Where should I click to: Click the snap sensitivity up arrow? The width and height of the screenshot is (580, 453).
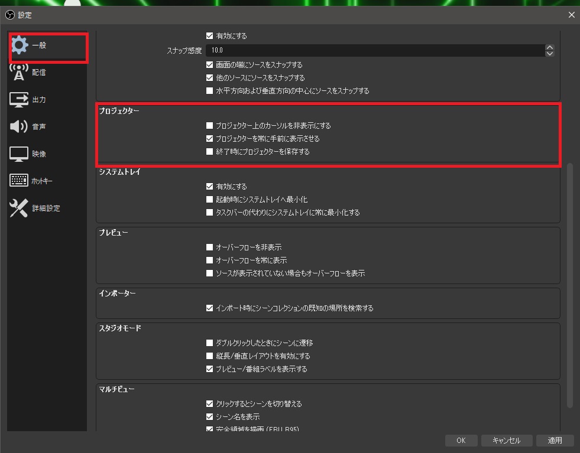click(550, 47)
